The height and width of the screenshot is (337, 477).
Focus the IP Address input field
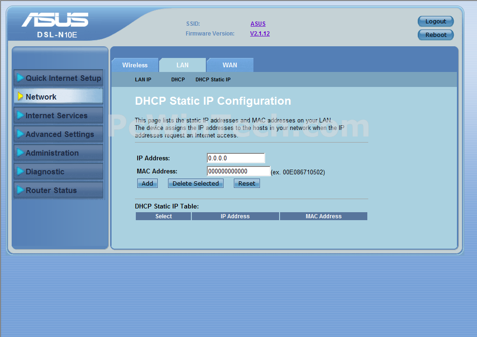pyautogui.click(x=236, y=158)
